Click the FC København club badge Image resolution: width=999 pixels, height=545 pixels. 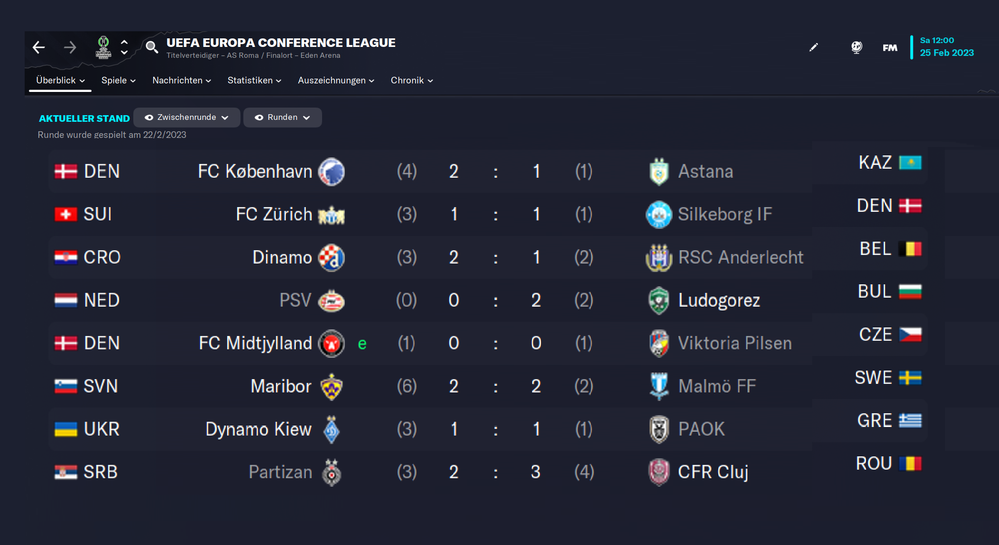coord(331,172)
